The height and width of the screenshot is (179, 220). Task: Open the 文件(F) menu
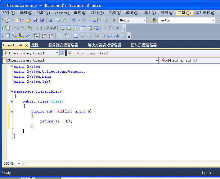click(9, 13)
